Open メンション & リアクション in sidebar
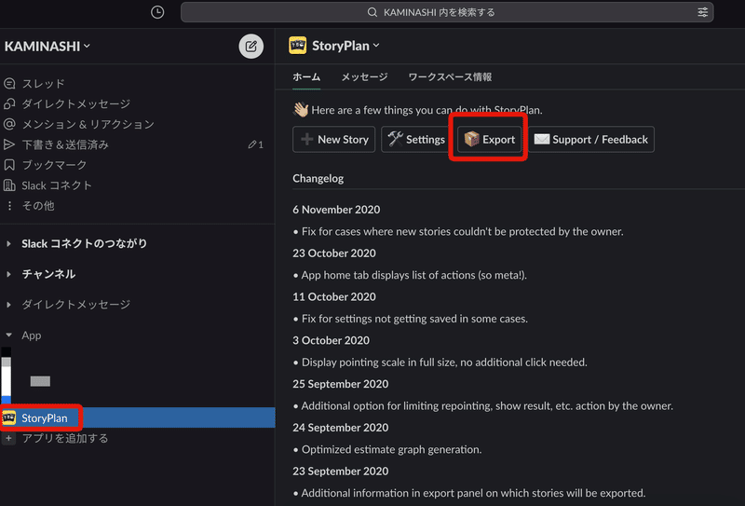This screenshot has height=506, width=745. [88, 124]
